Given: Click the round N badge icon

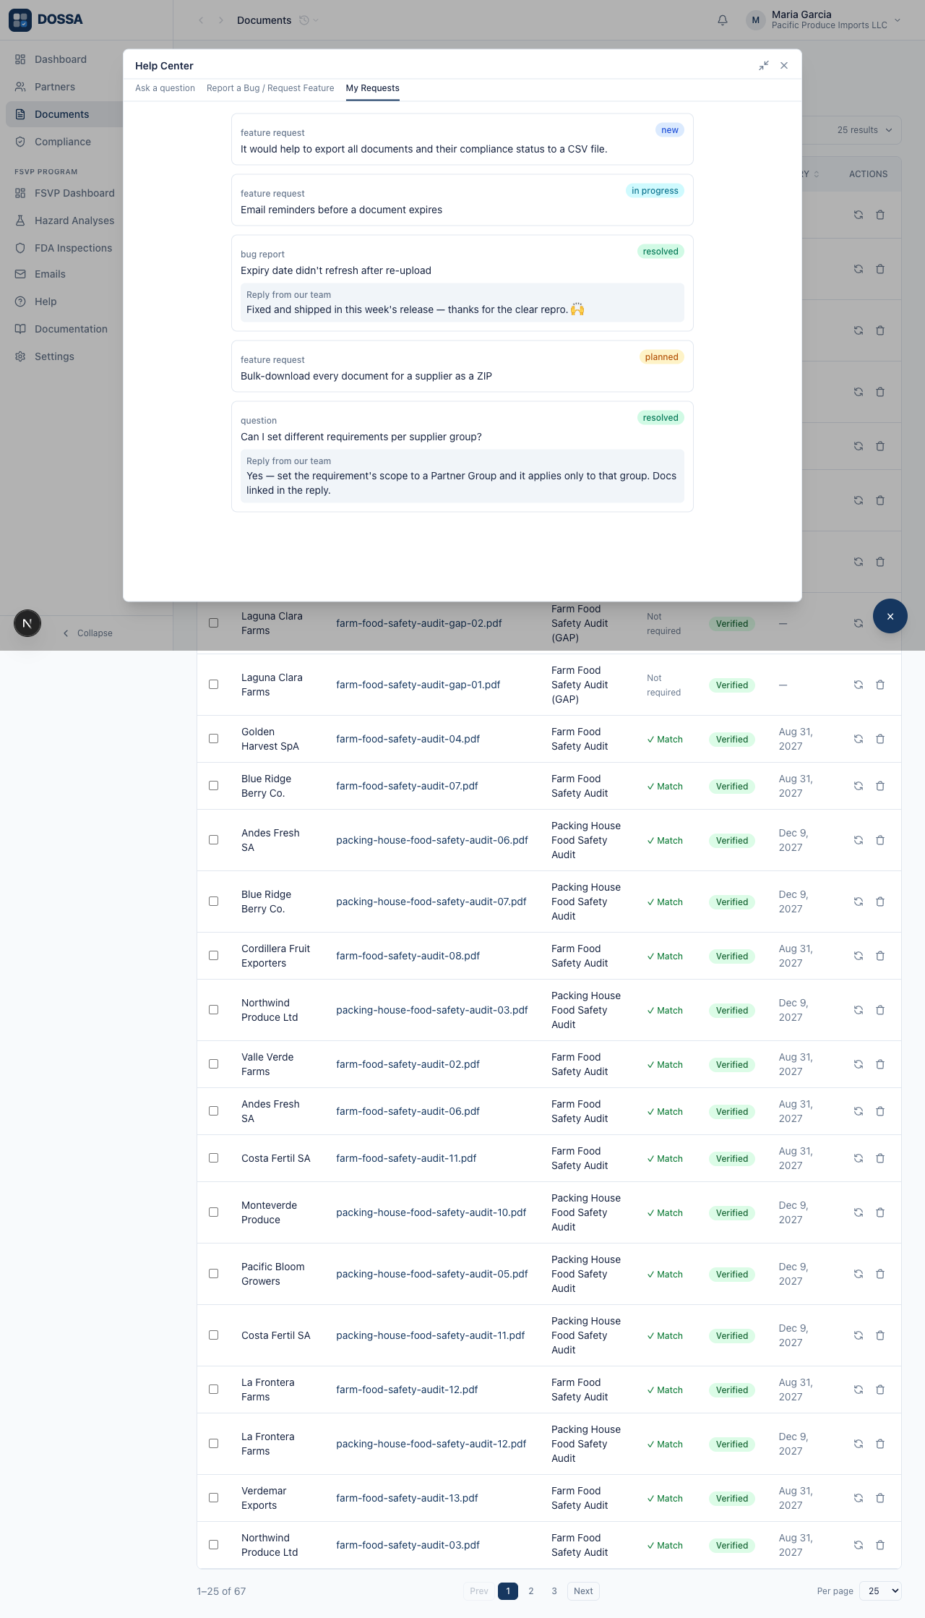Looking at the screenshot, I should click(x=27, y=623).
